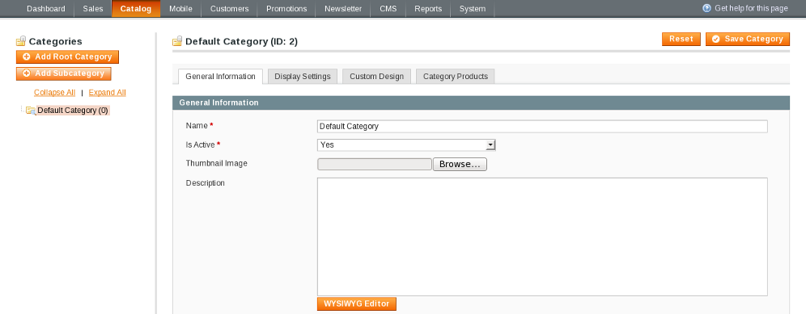Click the plus icon on Add Root Category
Viewport: 806px width, 314px height.
[x=26, y=57]
